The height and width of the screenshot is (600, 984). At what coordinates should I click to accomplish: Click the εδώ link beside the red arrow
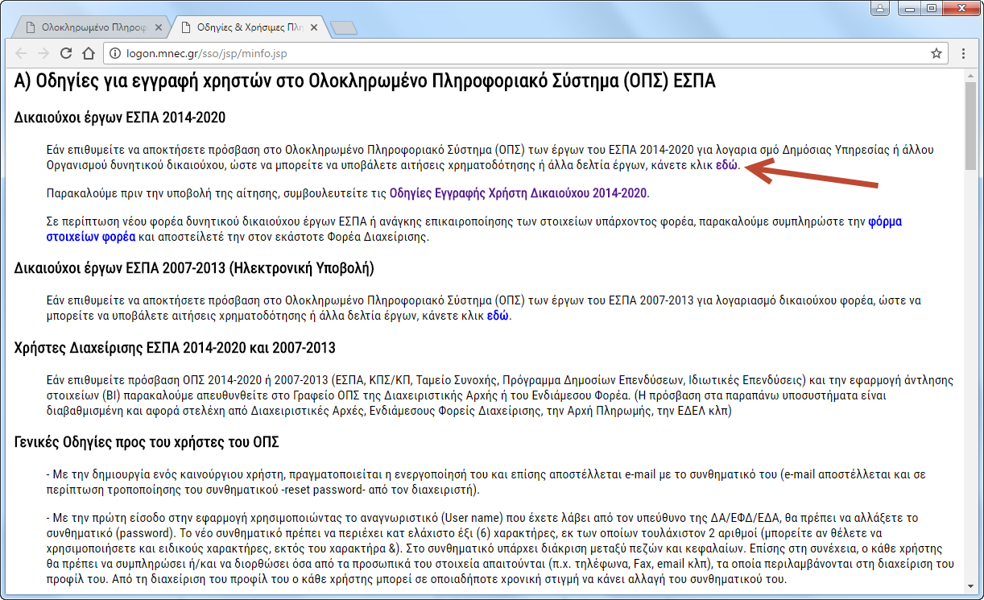pyautogui.click(x=726, y=165)
